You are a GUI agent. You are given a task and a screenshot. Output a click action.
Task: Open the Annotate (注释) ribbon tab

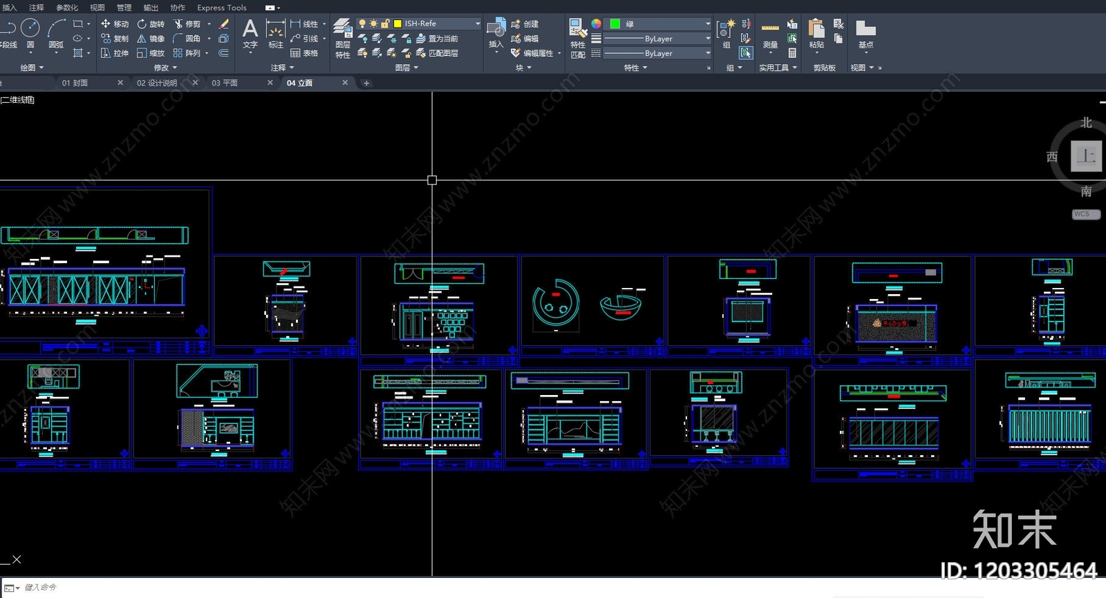(x=37, y=8)
